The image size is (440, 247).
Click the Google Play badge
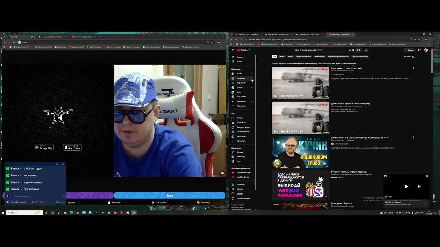44,148
